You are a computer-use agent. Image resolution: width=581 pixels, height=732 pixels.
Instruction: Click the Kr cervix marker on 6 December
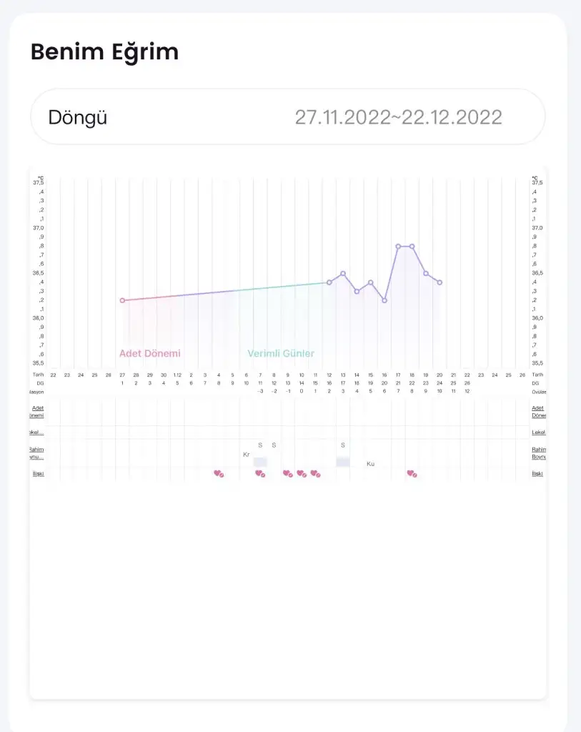click(247, 454)
